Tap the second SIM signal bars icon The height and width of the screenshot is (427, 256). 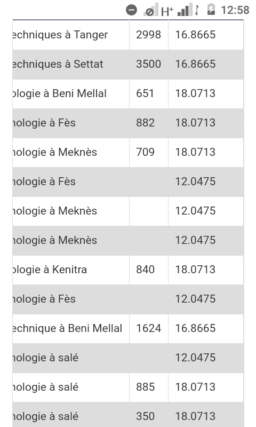tap(185, 10)
